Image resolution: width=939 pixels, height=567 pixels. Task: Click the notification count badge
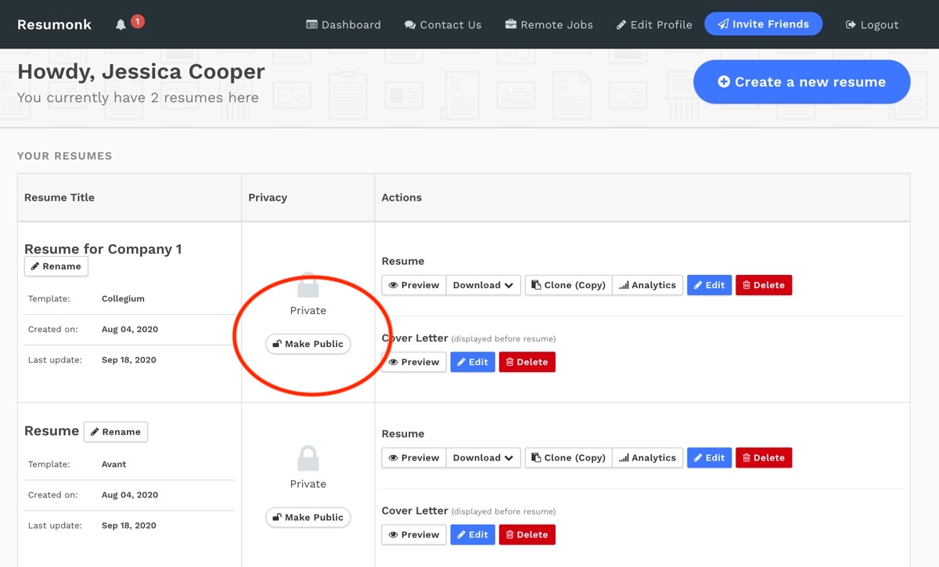138,21
